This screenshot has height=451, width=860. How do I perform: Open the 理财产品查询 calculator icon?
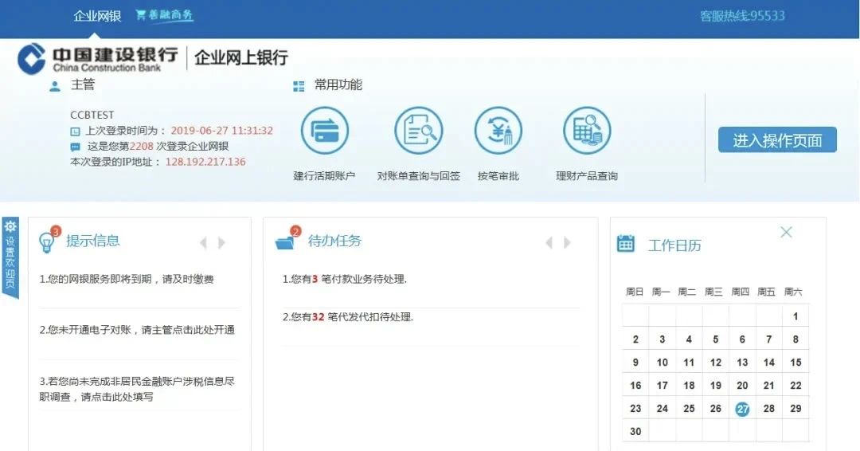[x=587, y=131]
